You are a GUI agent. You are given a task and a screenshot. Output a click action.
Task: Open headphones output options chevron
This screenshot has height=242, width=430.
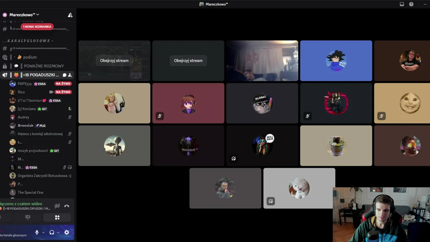click(x=58, y=232)
